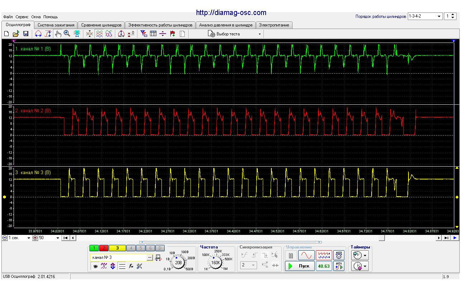Open the Окна menu
This screenshot has width=464, height=281.
pos(36,17)
